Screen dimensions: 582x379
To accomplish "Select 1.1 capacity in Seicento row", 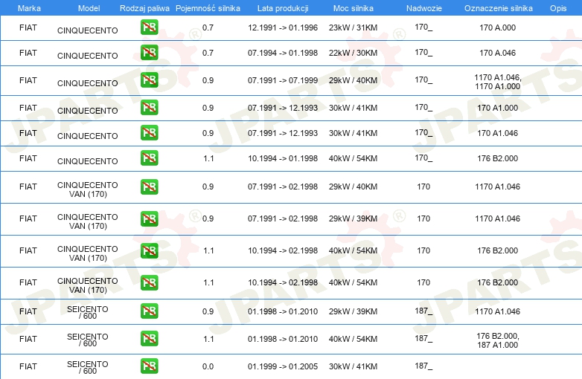I will pyautogui.click(x=208, y=339).
